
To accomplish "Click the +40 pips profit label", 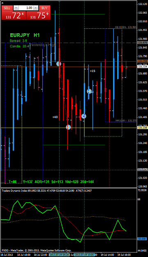I will click(55, 117).
